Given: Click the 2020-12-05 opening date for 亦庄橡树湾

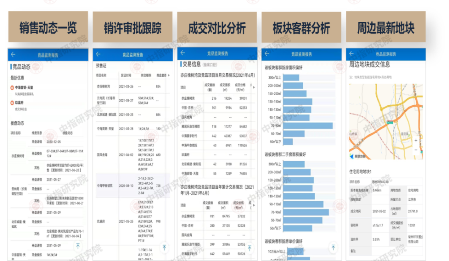Looking at the screenshot, I should pyautogui.click(x=53, y=142).
